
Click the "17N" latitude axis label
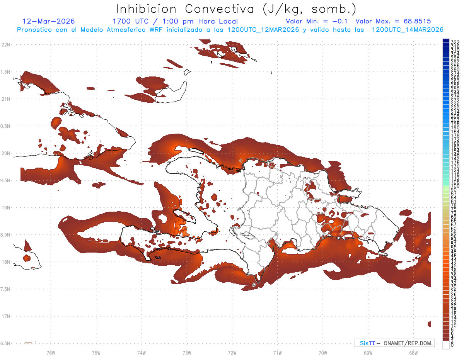(x=6, y=316)
